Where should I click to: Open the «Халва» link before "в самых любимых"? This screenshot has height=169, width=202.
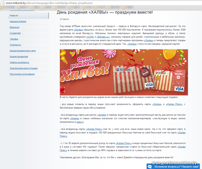[x=74, y=118]
